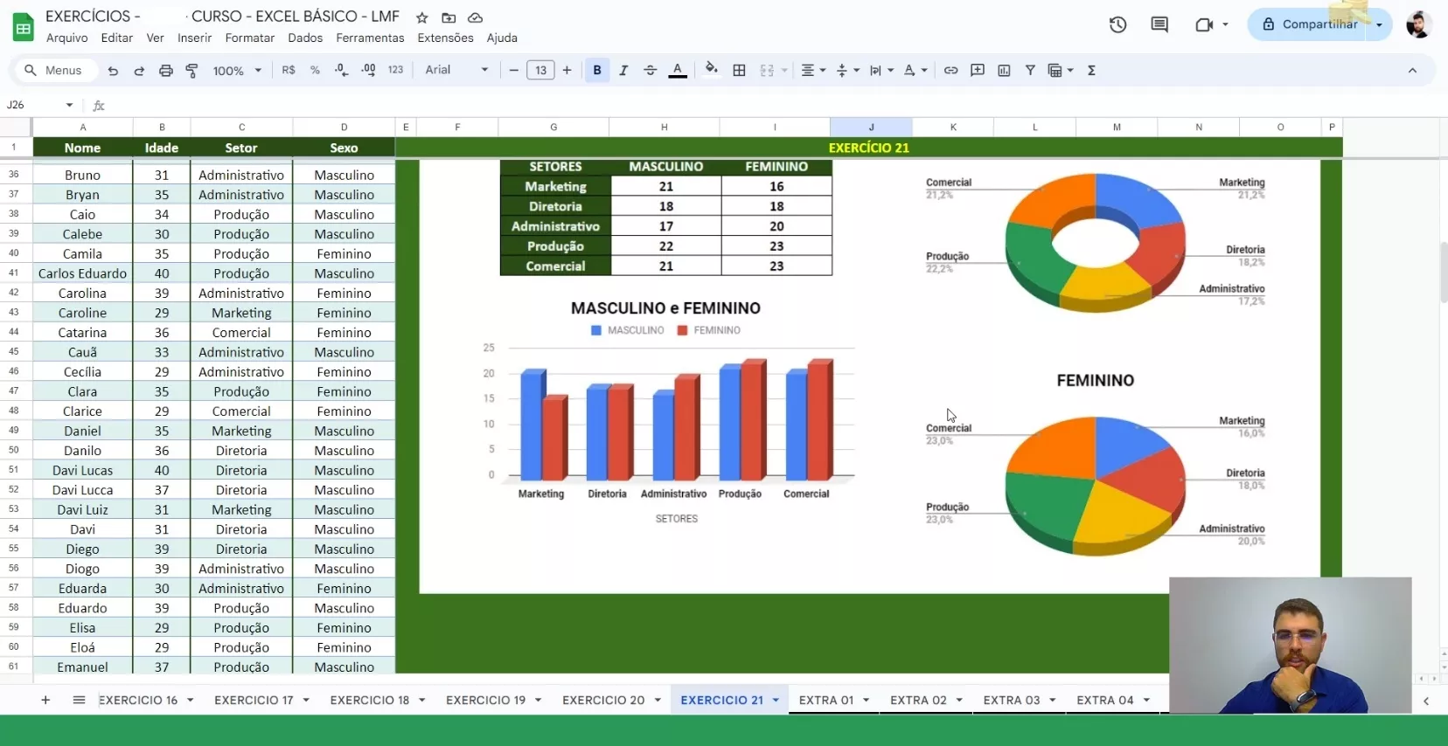Create a filter with funnel icon
This screenshot has height=746, width=1448.
(x=1030, y=71)
